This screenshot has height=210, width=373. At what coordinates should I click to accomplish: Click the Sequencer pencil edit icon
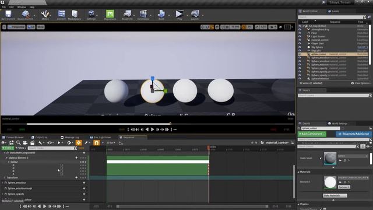pyautogui.click(x=86, y=142)
